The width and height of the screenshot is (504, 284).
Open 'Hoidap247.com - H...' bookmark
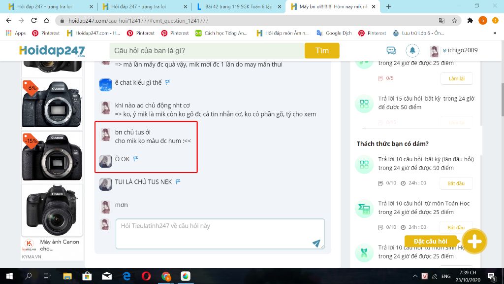(93, 33)
